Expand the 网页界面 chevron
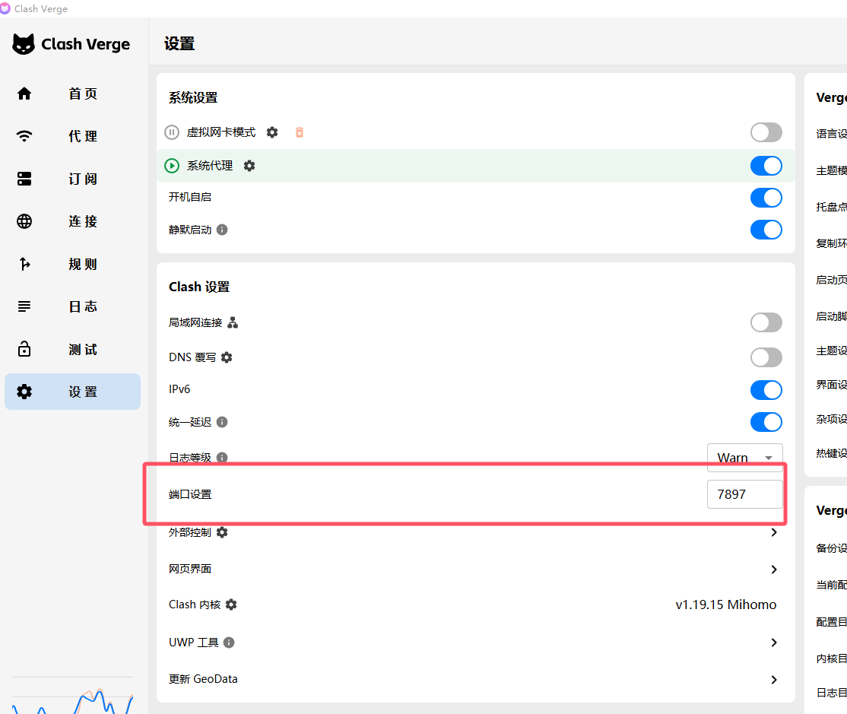 point(774,570)
